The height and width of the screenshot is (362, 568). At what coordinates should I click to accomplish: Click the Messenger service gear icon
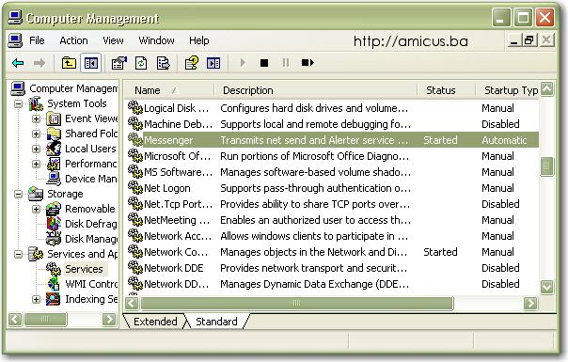pos(135,140)
